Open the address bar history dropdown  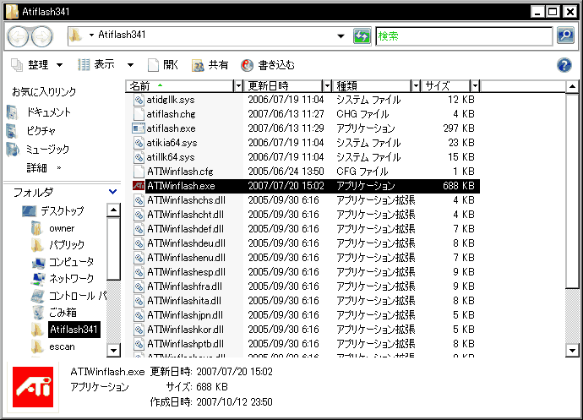click(341, 36)
